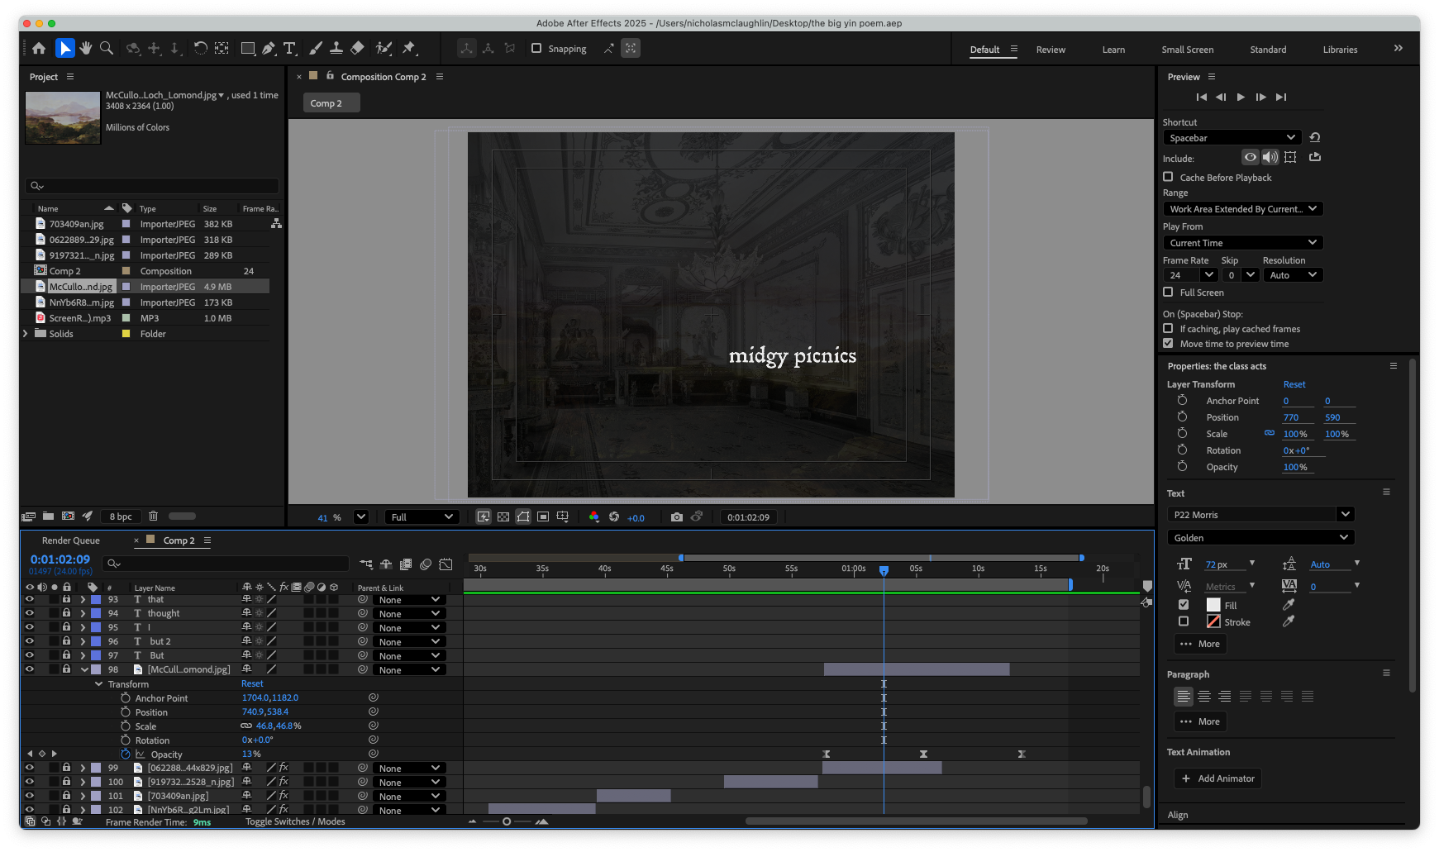Click Reset link in Layer Transform

pyautogui.click(x=1294, y=384)
